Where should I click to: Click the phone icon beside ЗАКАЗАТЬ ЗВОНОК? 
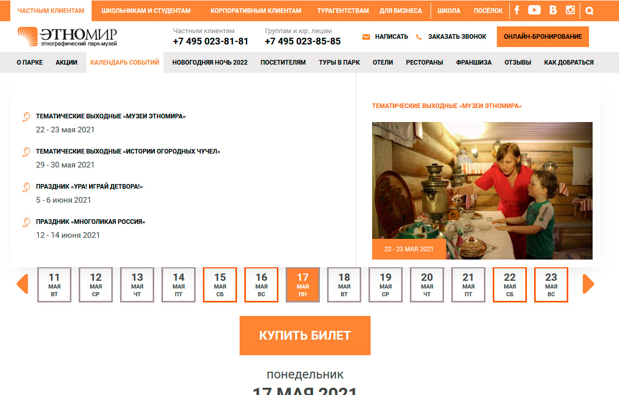(x=419, y=37)
